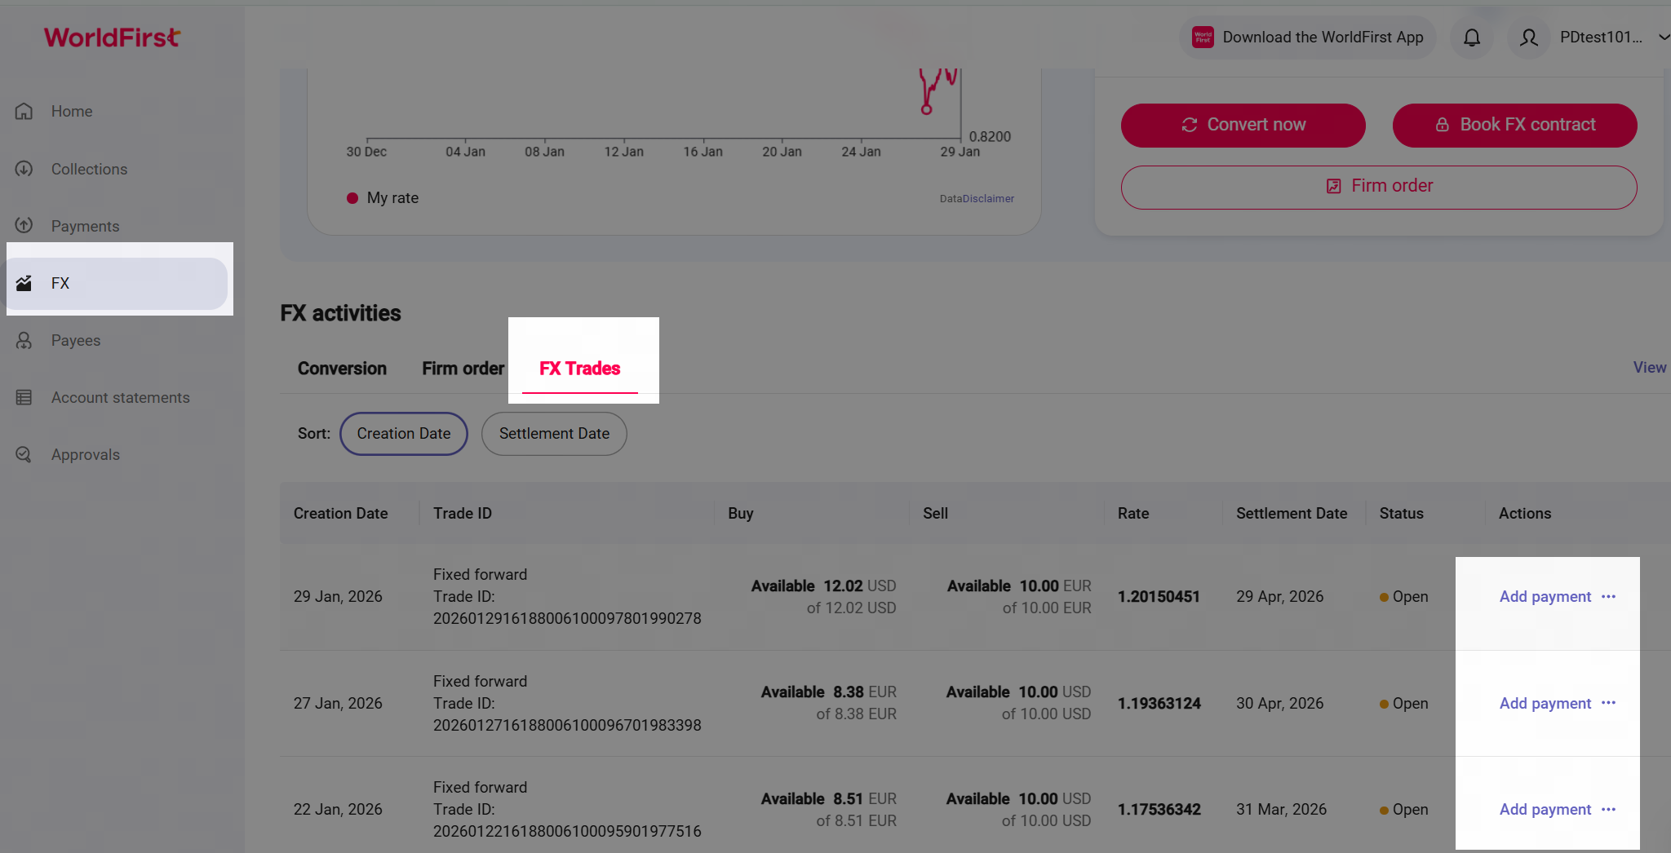Add payment to 22 Jan trade
Viewport: 1671px width, 853px height.
tap(1545, 809)
